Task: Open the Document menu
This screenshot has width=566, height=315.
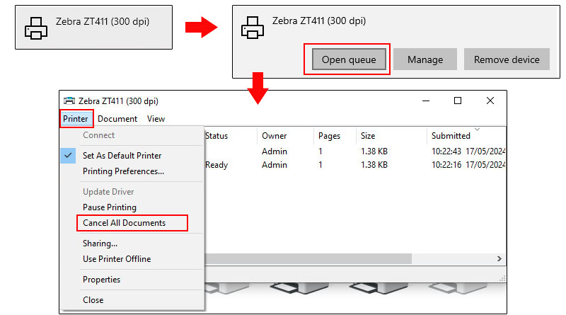Action: pyautogui.click(x=117, y=119)
